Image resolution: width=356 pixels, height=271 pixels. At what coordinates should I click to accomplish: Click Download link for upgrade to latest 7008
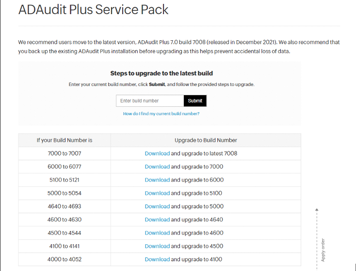(x=157, y=153)
